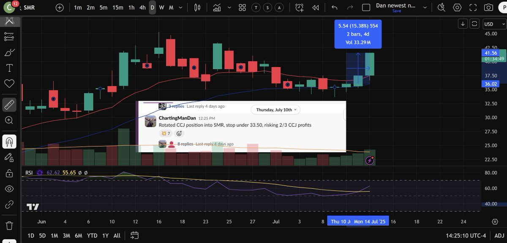
Task: Remove drawings with the trash icon
Action: 9,226
